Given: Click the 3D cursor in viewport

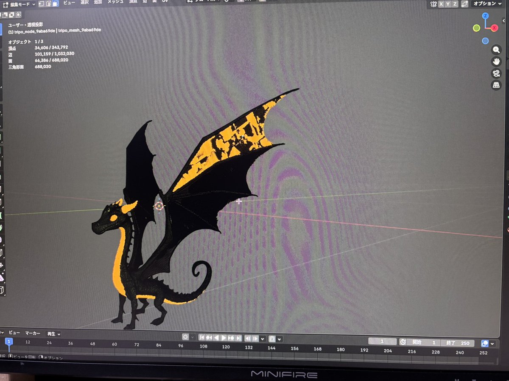Looking at the screenshot, I should coord(159,206).
